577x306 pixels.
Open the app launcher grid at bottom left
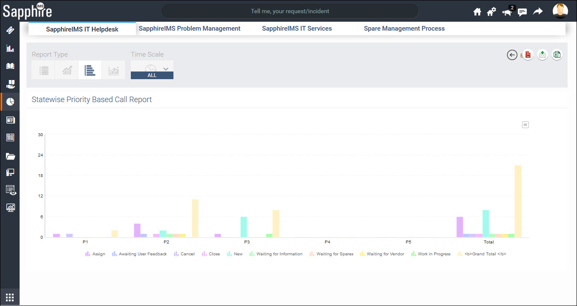click(10, 297)
